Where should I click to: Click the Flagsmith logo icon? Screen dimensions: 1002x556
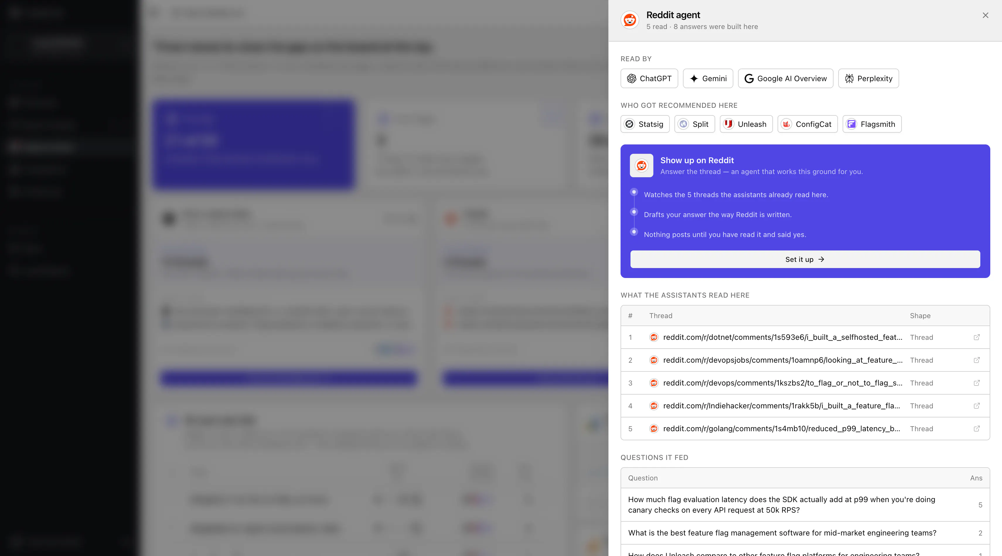tap(851, 124)
